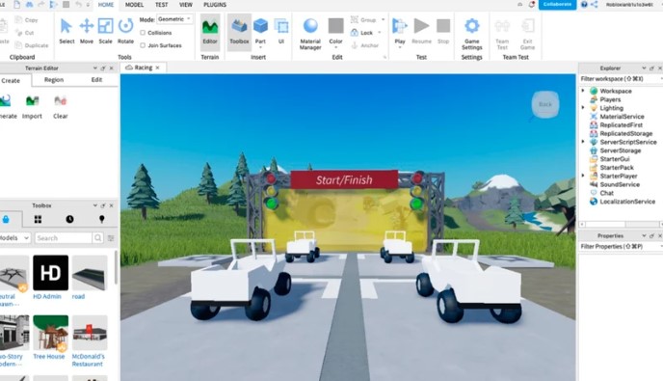Viewport: 663px width, 381px height.
Task: Activate the Move tool
Action: (87, 31)
